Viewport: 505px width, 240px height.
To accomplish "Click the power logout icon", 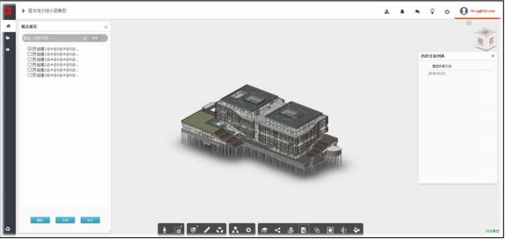I will [447, 12].
